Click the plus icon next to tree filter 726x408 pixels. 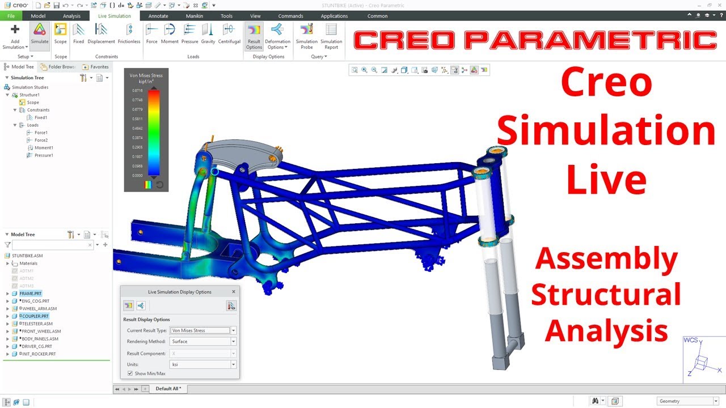105,245
